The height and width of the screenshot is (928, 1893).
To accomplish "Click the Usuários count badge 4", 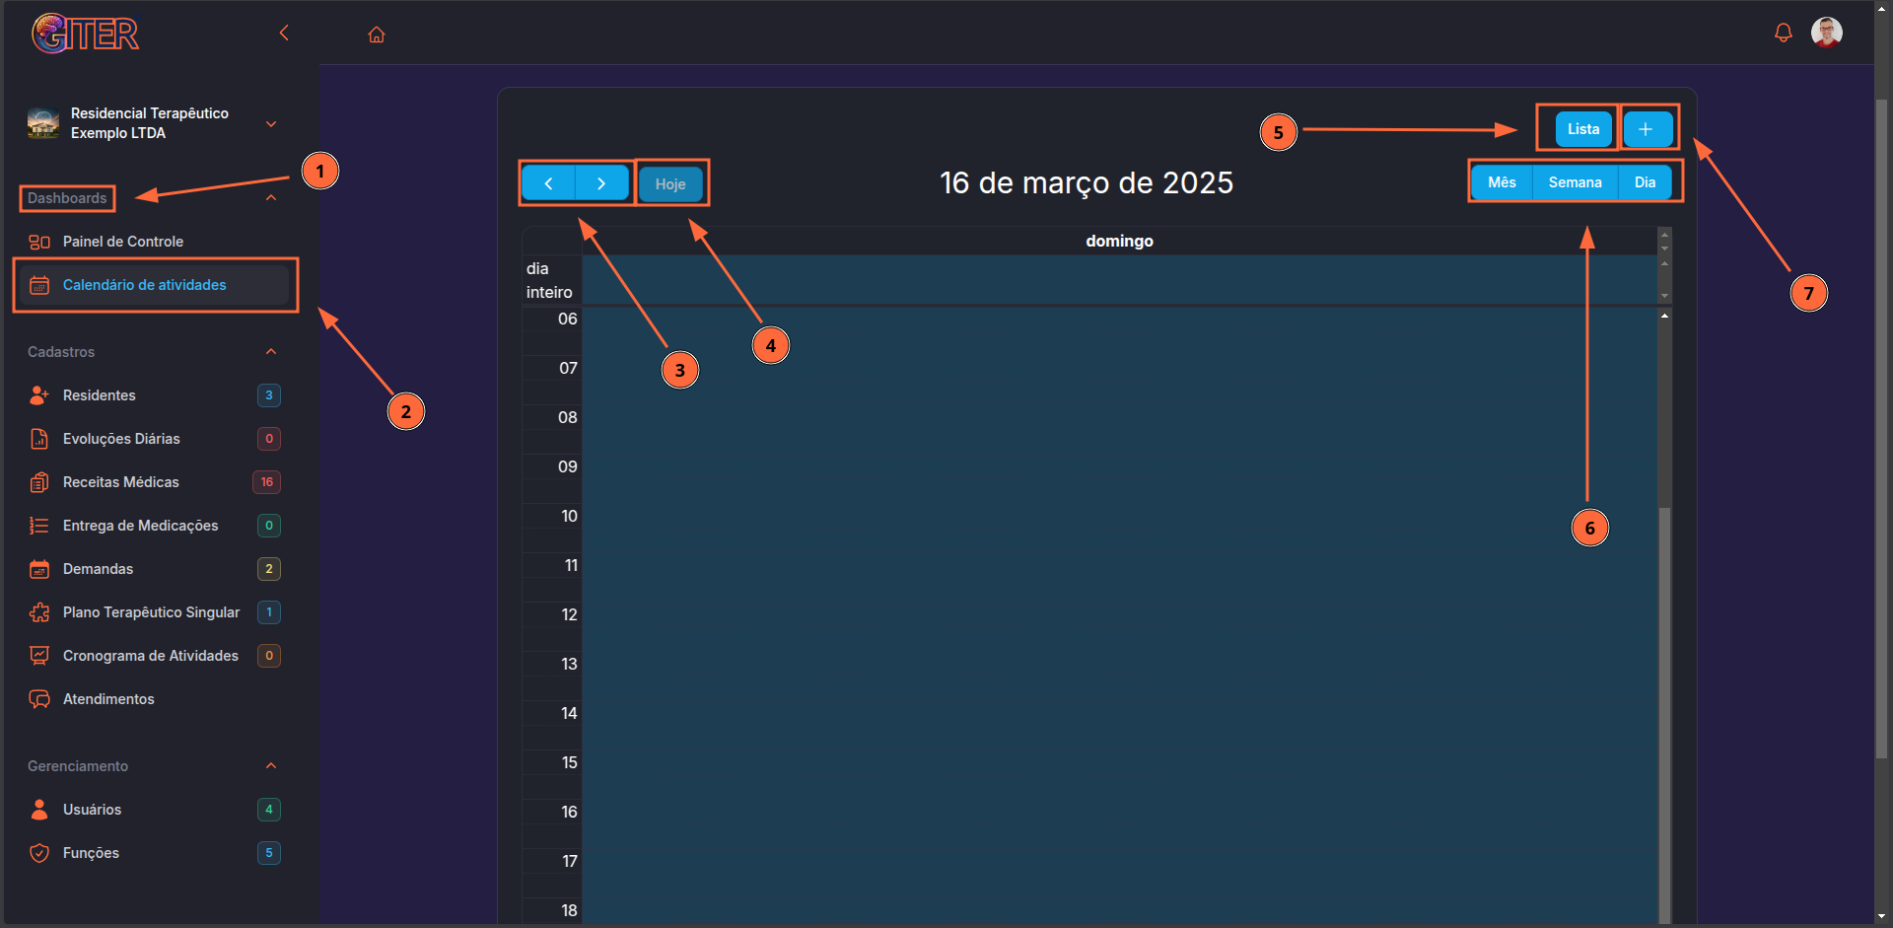I will coord(269,810).
